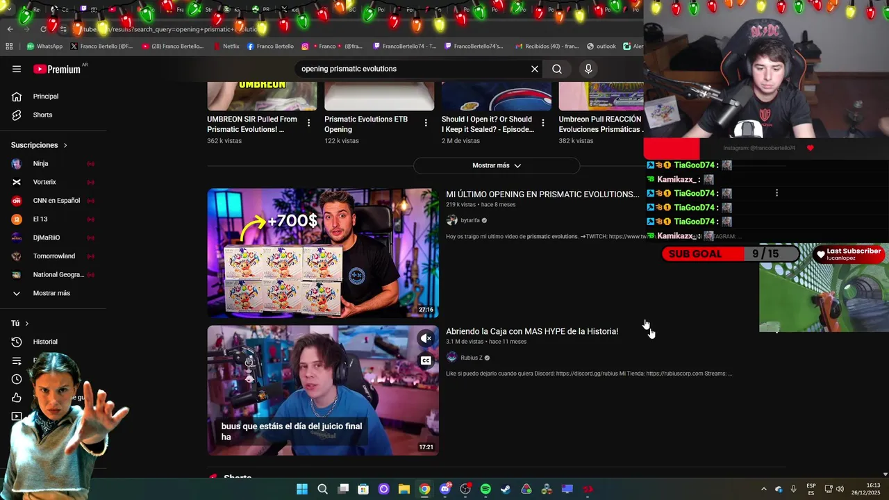Open Task View in the taskbar
The width and height of the screenshot is (889, 500).
(x=343, y=489)
